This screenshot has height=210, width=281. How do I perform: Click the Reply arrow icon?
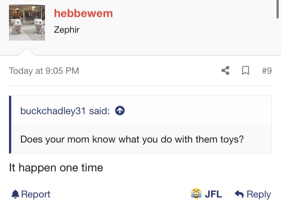[x=239, y=194]
